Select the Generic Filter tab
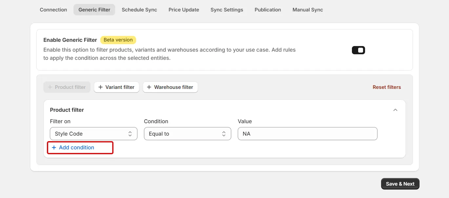Screen dimensions: 449x198 coord(94,10)
